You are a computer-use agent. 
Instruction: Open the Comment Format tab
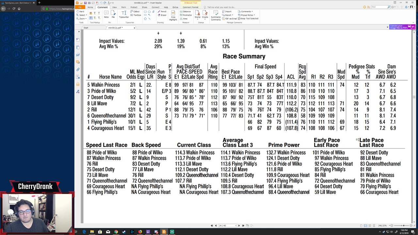(x=190, y=7)
